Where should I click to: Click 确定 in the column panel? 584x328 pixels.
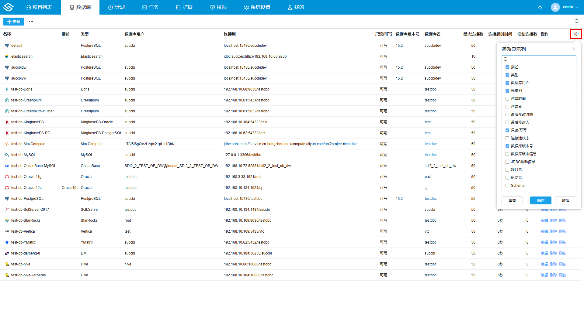(x=541, y=200)
